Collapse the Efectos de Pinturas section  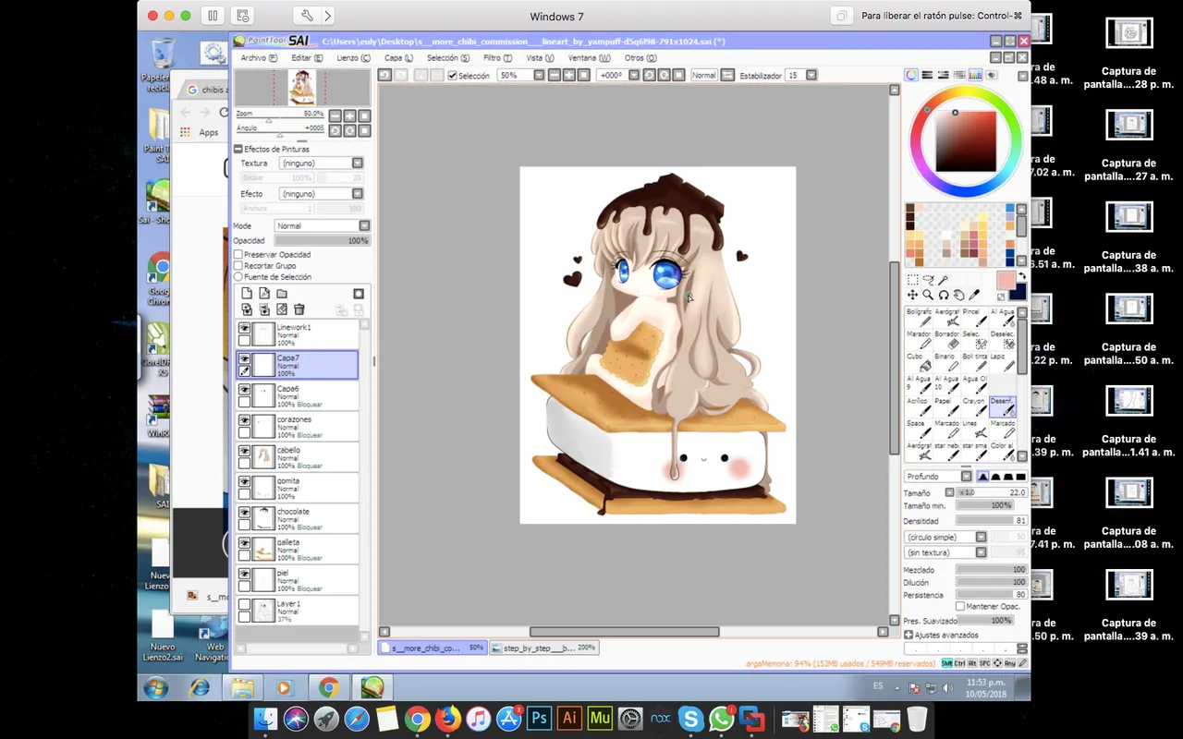(x=238, y=149)
